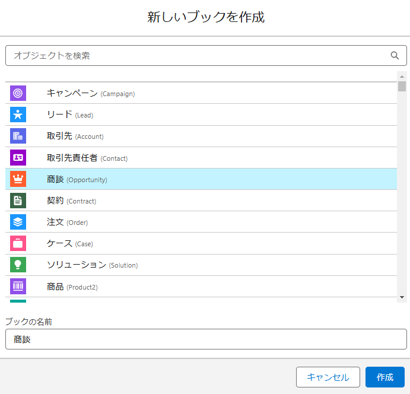Focus the オブジェクトを検索 search field
The height and width of the screenshot is (394, 410).
[206, 55]
